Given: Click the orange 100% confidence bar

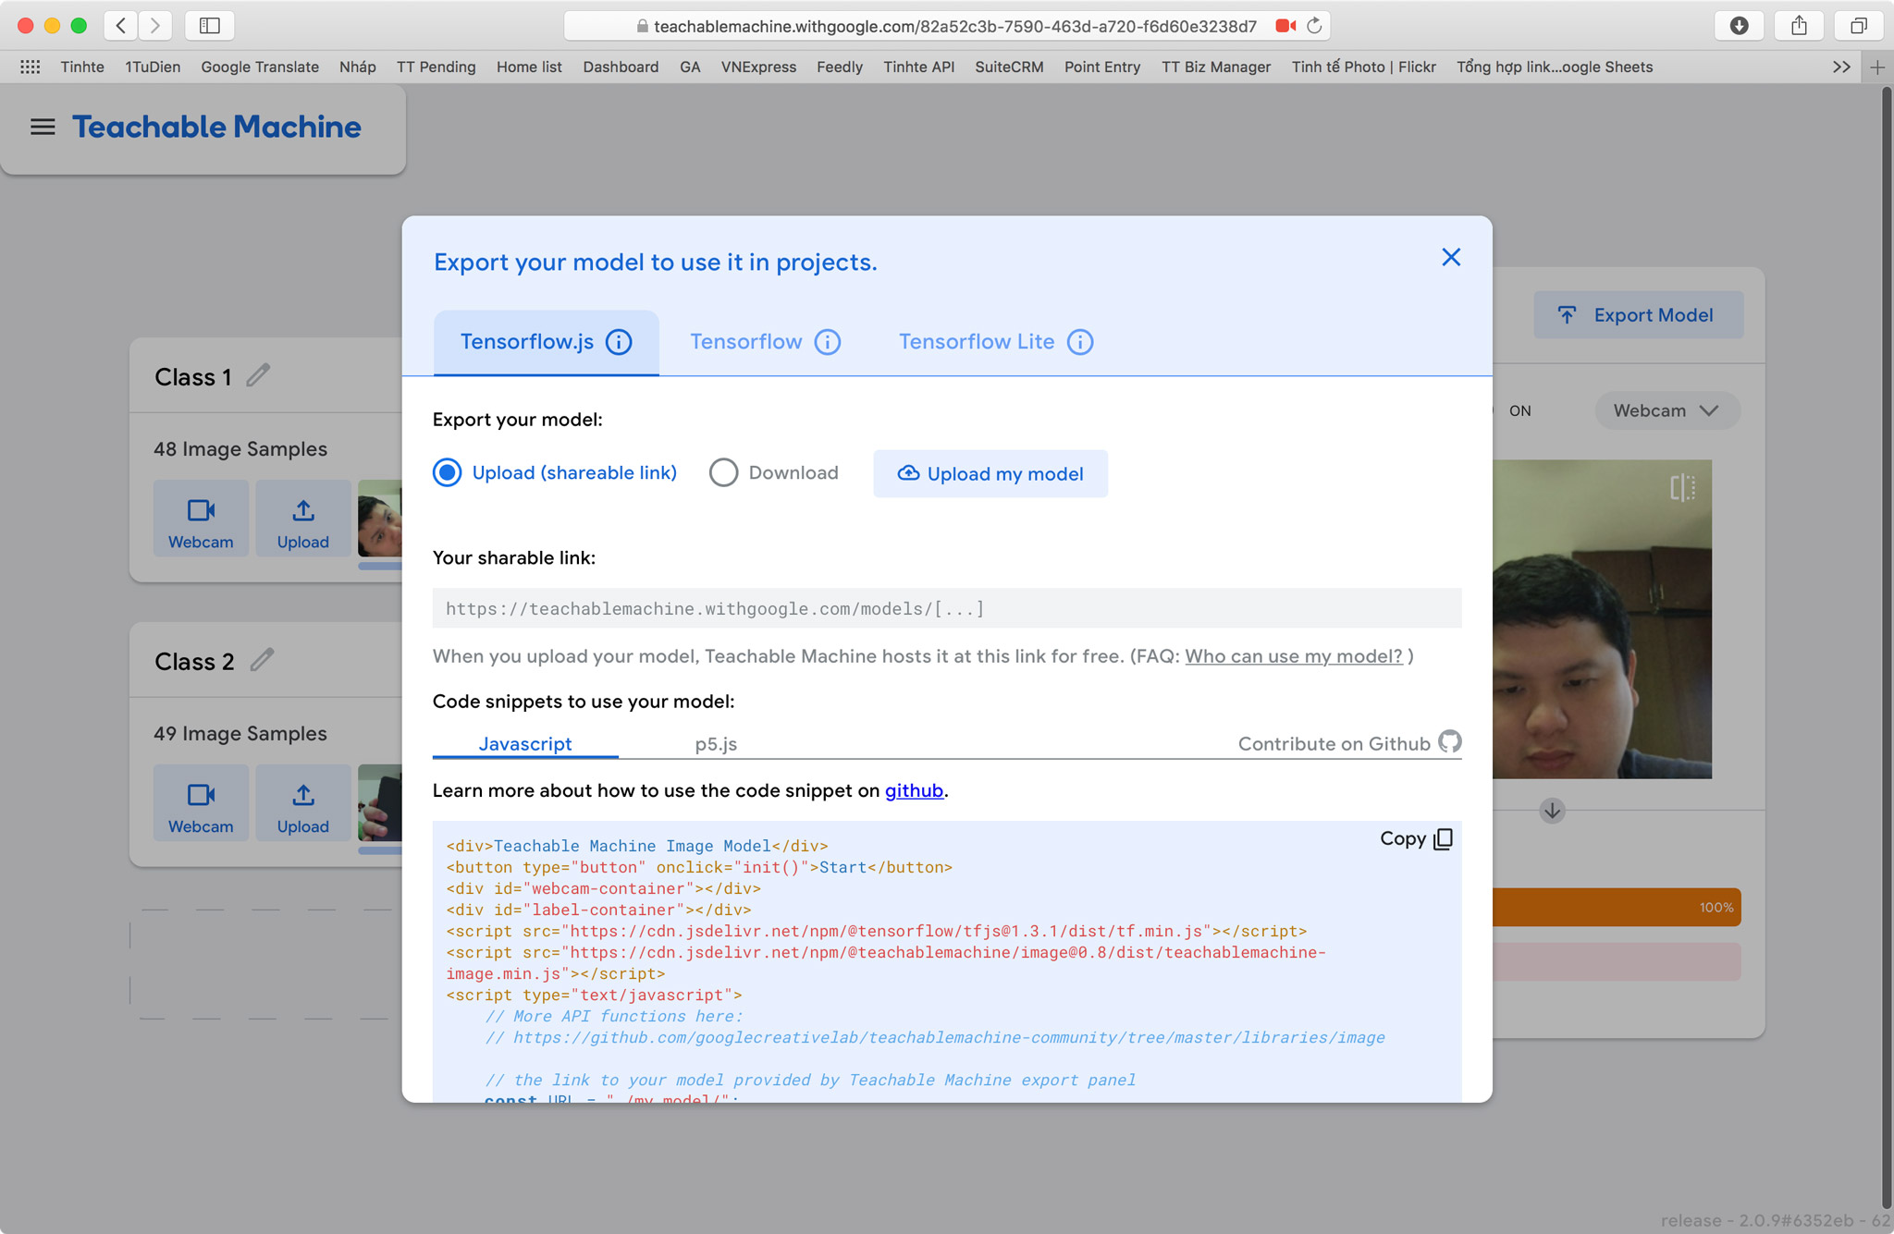Looking at the screenshot, I should 1617,908.
